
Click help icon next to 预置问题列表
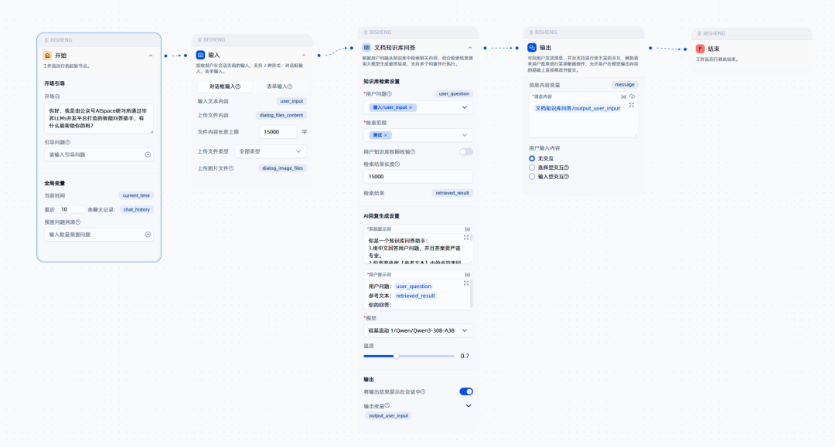[x=78, y=222]
